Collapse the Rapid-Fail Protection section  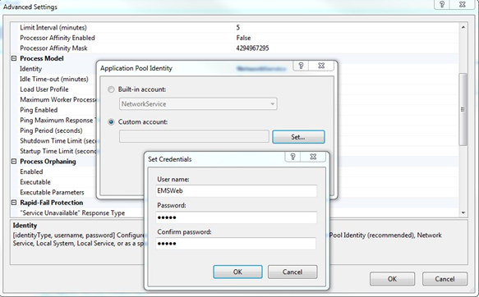pyautogui.click(x=14, y=203)
